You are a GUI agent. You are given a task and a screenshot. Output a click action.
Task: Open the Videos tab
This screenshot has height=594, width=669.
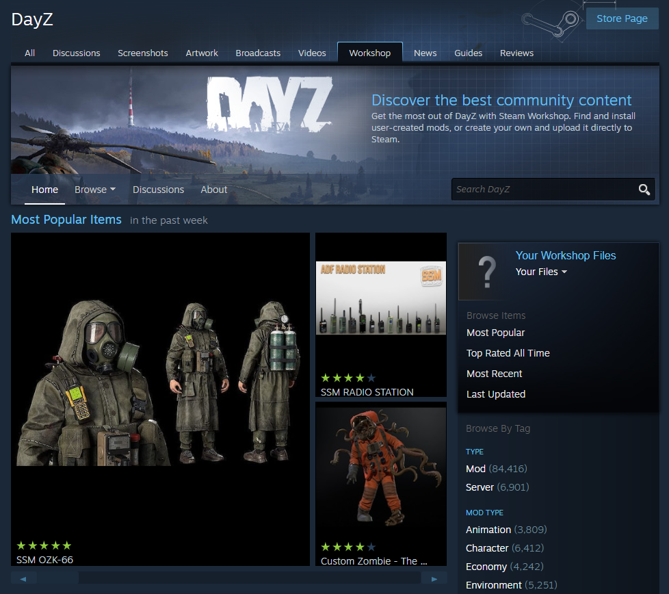312,53
